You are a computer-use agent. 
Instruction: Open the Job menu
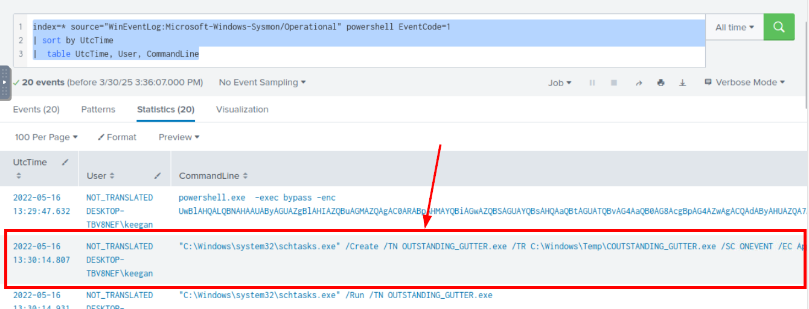(560, 83)
